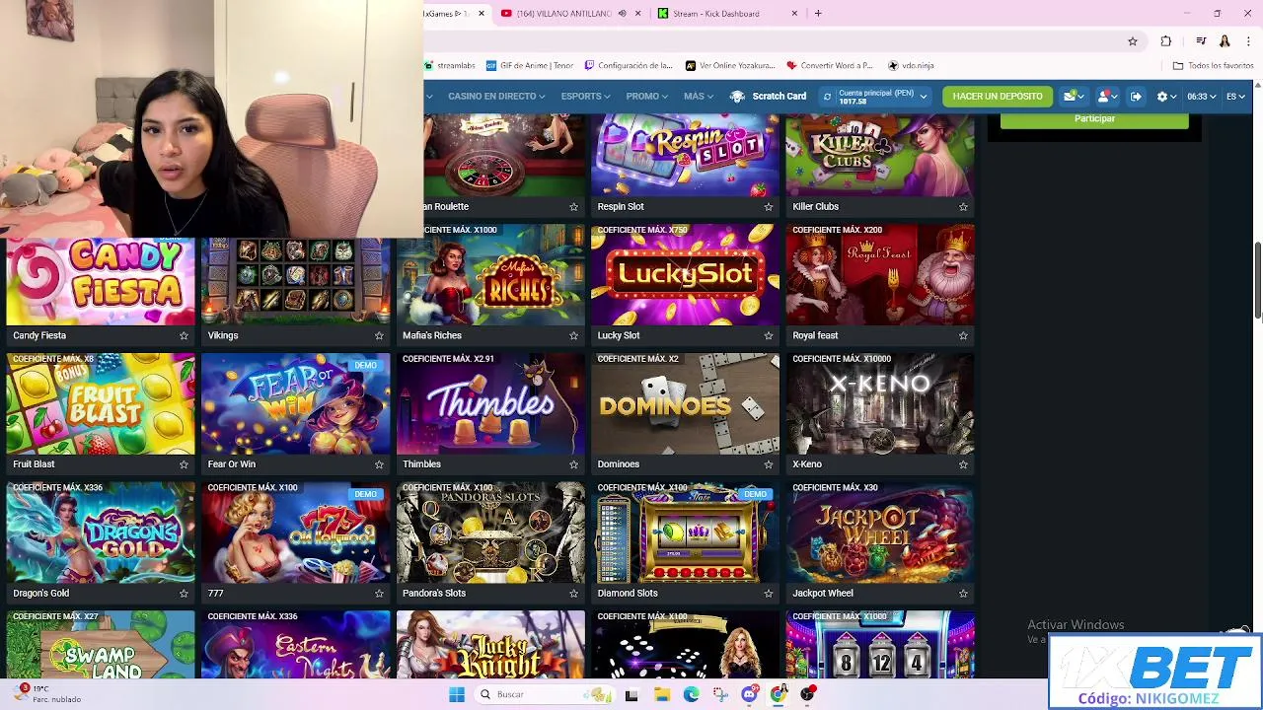Mute the YouTube tab audio icon
This screenshot has height=710, width=1263.
[622, 14]
